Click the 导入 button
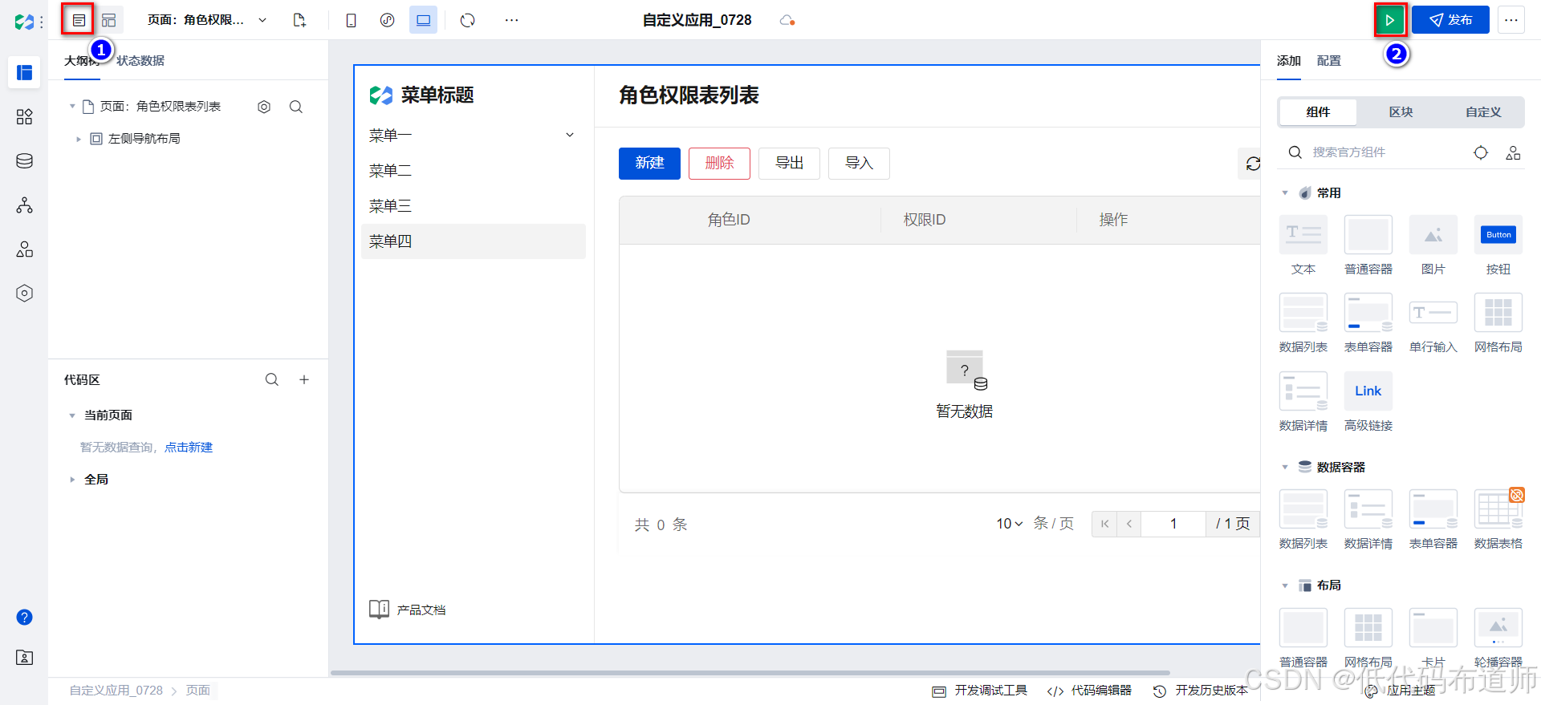Viewport: 1541px width, 705px height. pyautogui.click(x=859, y=163)
